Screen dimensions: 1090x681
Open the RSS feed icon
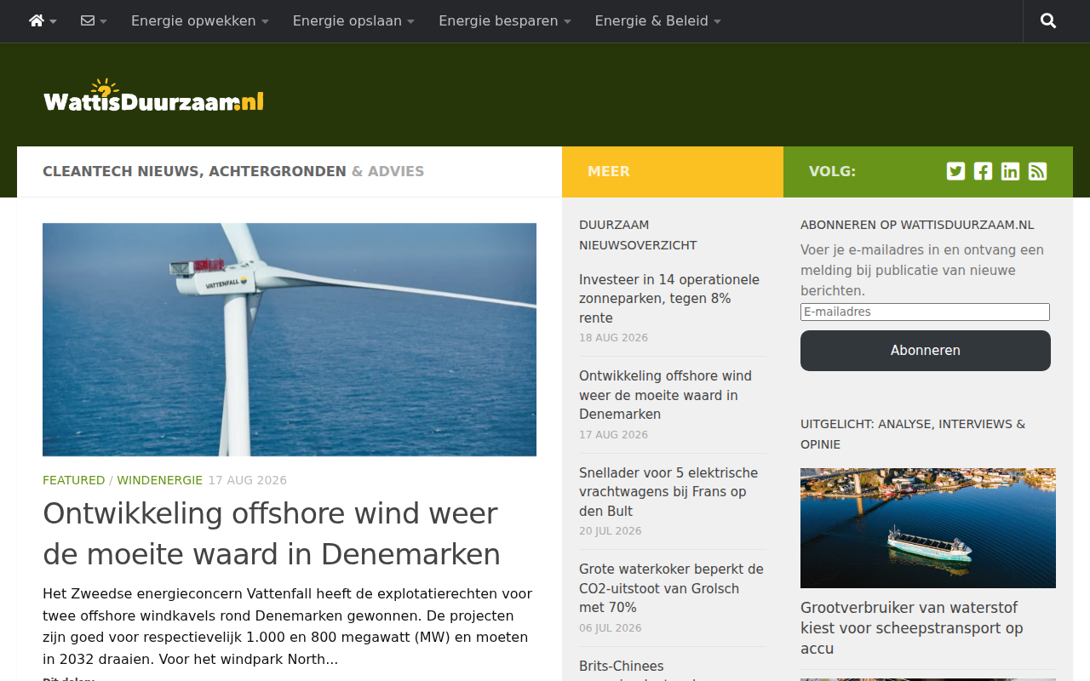pos(1037,171)
